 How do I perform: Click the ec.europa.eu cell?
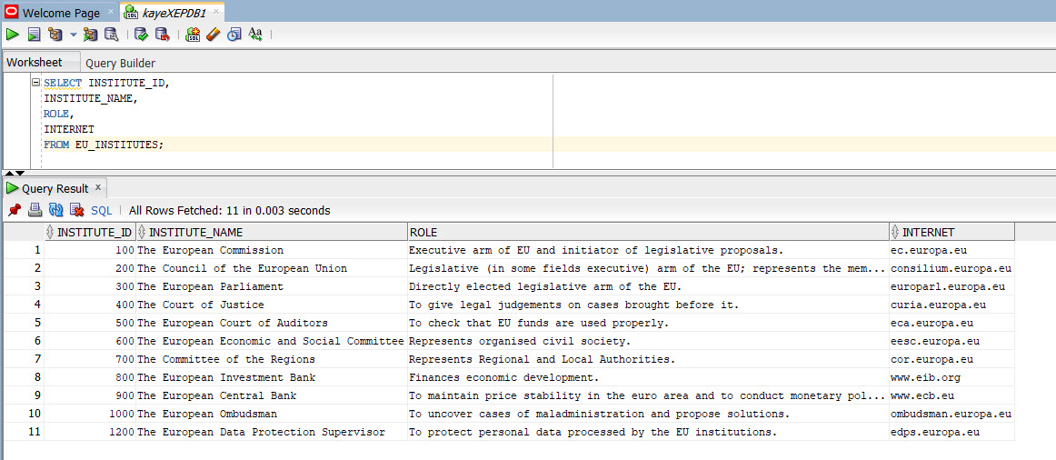[x=951, y=251]
